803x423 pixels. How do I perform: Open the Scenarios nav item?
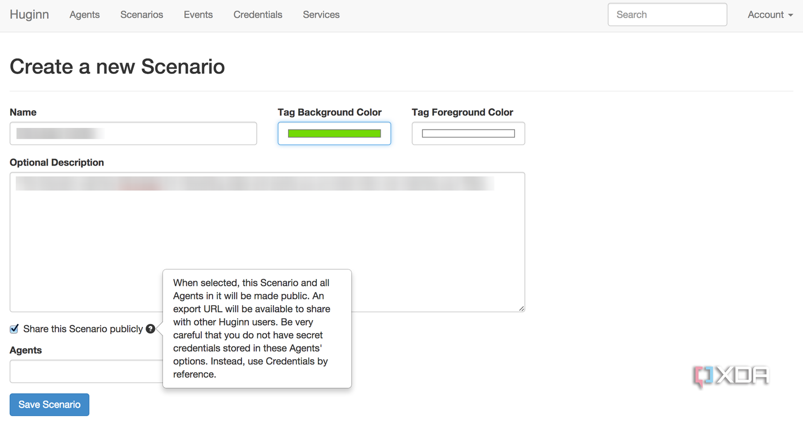click(142, 15)
